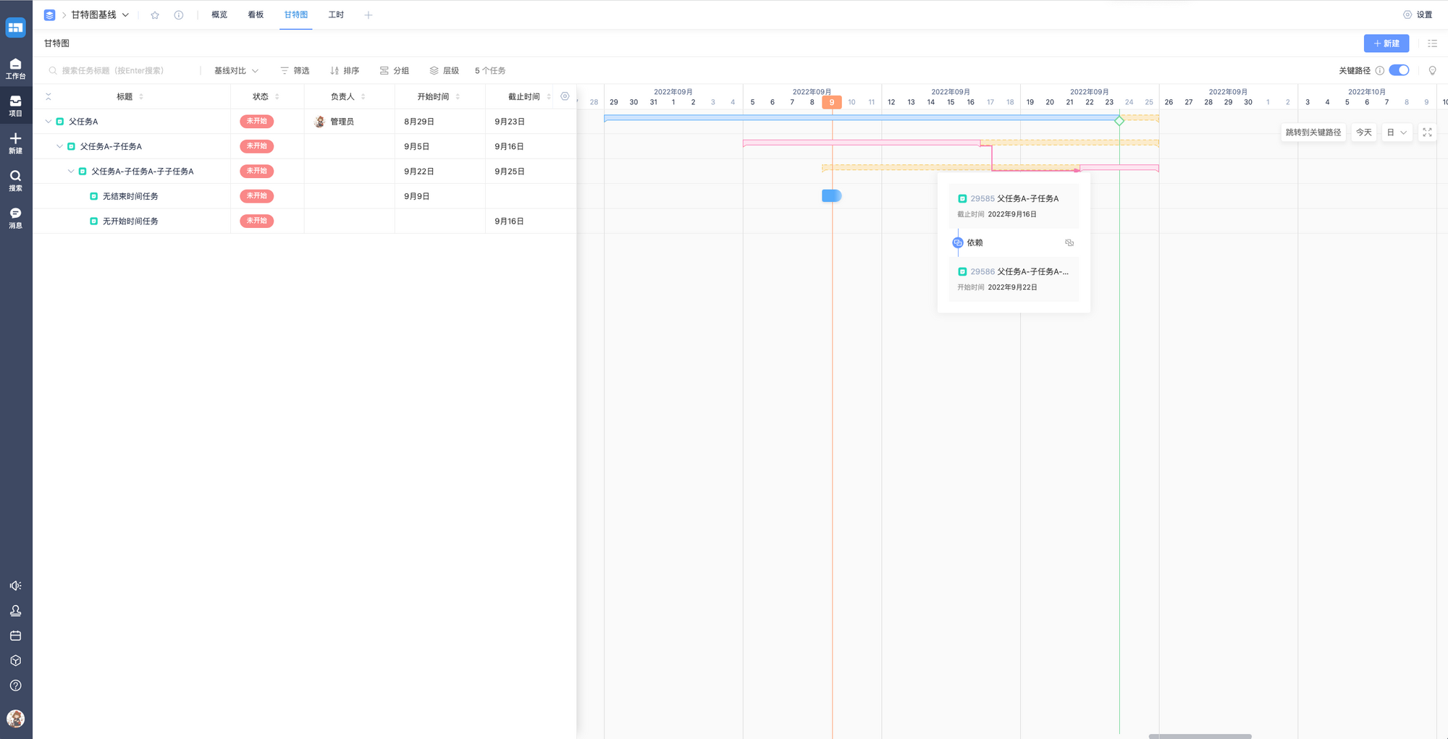Image resolution: width=1448 pixels, height=739 pixels.
Task: Click the help question mark sidebar icon
Action: tap(15, 685)
